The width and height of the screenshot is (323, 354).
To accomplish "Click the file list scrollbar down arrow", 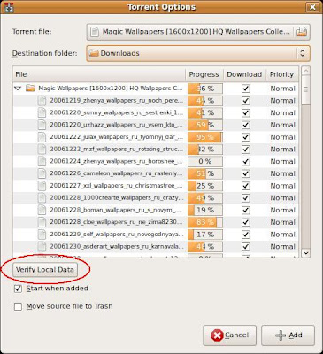I will pos(306,253).
